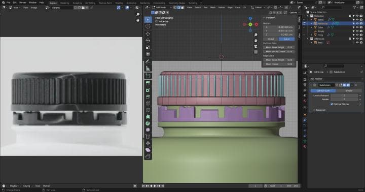365x192 pixels.
Task: Click the 3D viewport zoom magnifier icon
Action: tap(256, 35)
